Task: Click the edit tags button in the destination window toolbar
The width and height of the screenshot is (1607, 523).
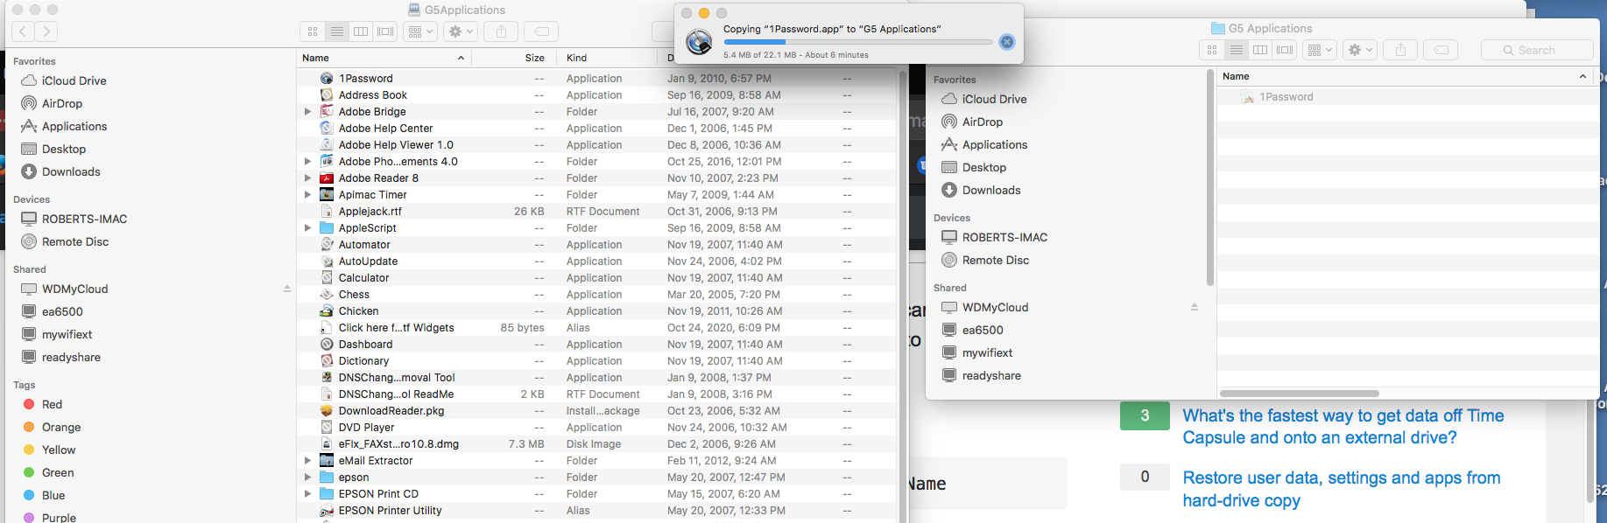Action: pos(1441,50)
